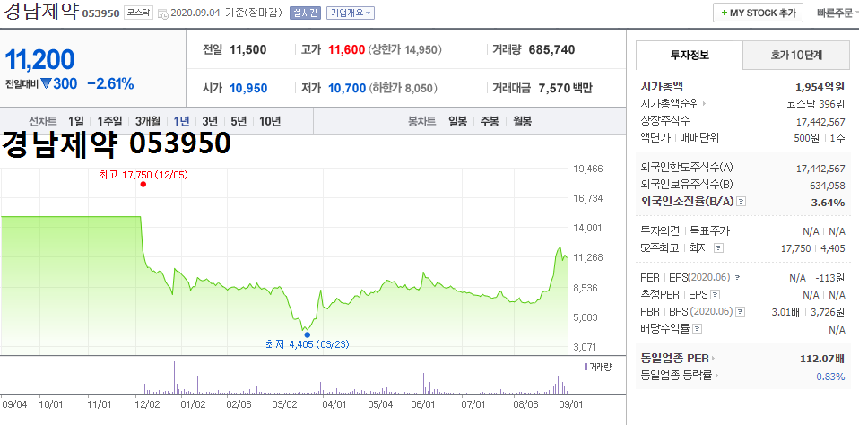The height and width of the screenshot is (425, 859).
Task: Click the current price 11,200
Action: [39, 60]
